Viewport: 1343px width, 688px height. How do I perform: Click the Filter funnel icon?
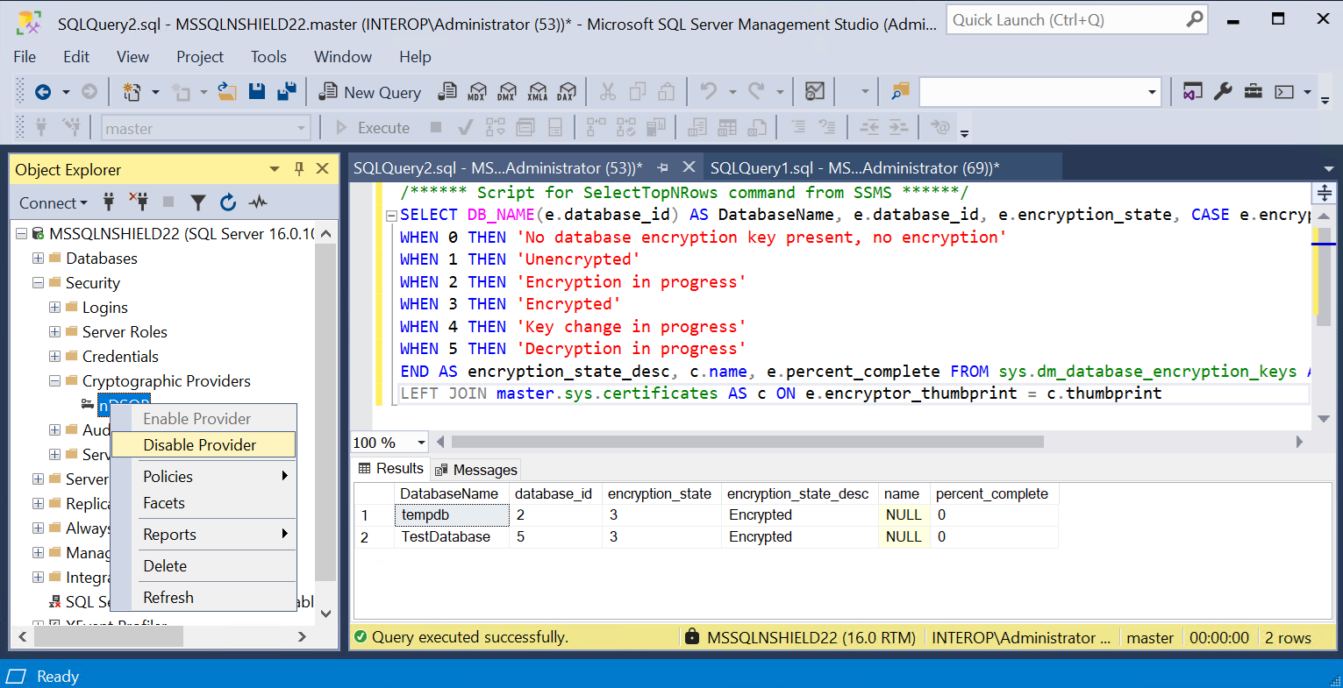pyautogui.click(x=198, y=202)
